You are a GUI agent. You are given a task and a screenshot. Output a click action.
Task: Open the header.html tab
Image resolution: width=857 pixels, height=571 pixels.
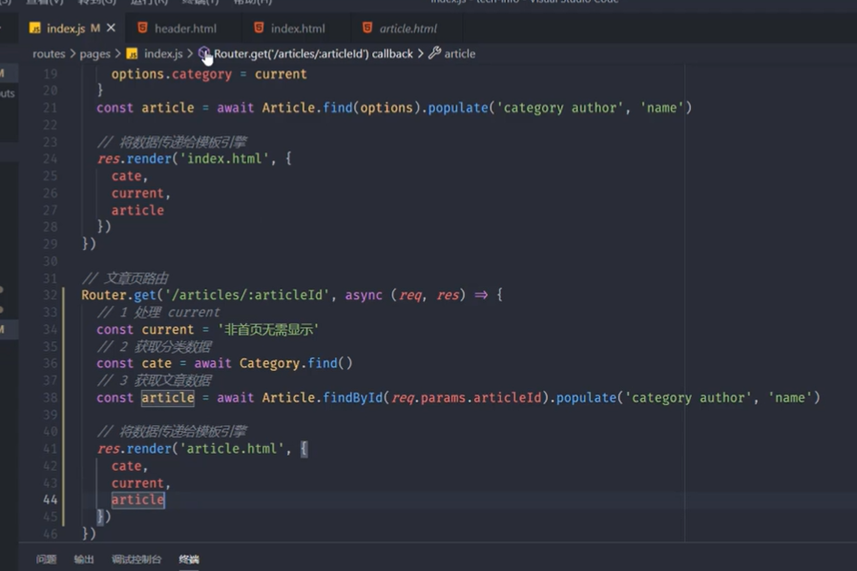point(185,29)
